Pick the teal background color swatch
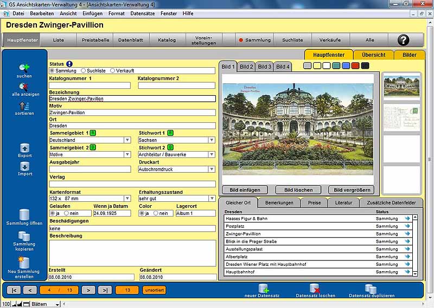Image resolution: width=434 pixels, height=308 pixels. [336, 65]
